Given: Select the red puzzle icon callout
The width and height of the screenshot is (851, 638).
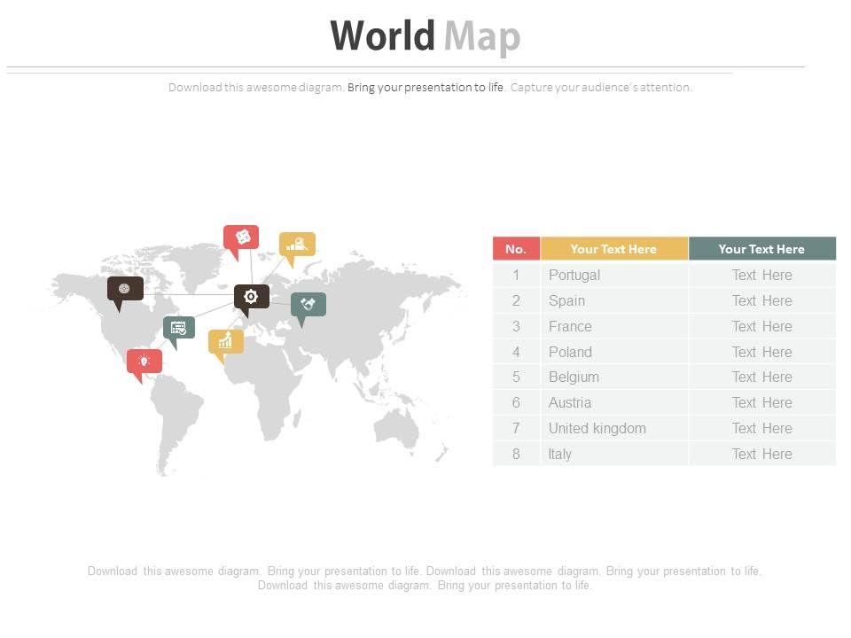Looking at the screenshot, I should 241,237.
